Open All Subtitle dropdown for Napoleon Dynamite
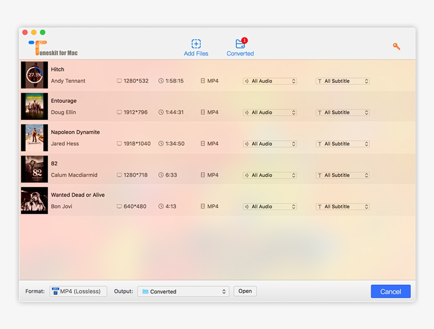This screenshot has width=434, height=329. tap(342, 144)
